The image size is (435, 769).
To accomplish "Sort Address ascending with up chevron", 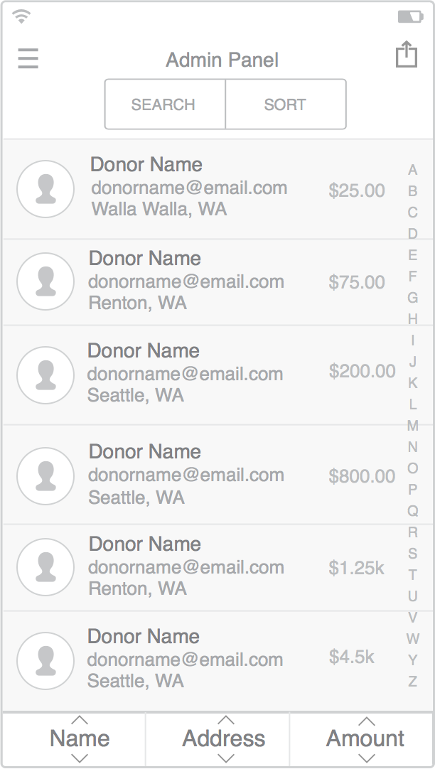I will click(x=225, y=721).
